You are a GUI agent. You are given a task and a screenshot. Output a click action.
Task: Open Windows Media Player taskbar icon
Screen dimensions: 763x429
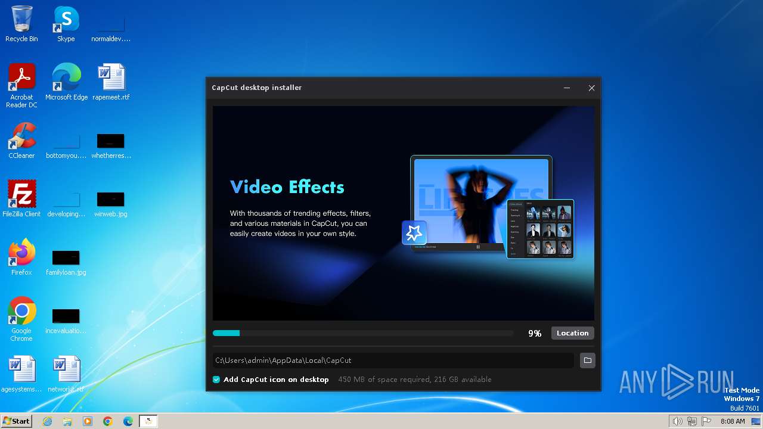pos(88,421)
